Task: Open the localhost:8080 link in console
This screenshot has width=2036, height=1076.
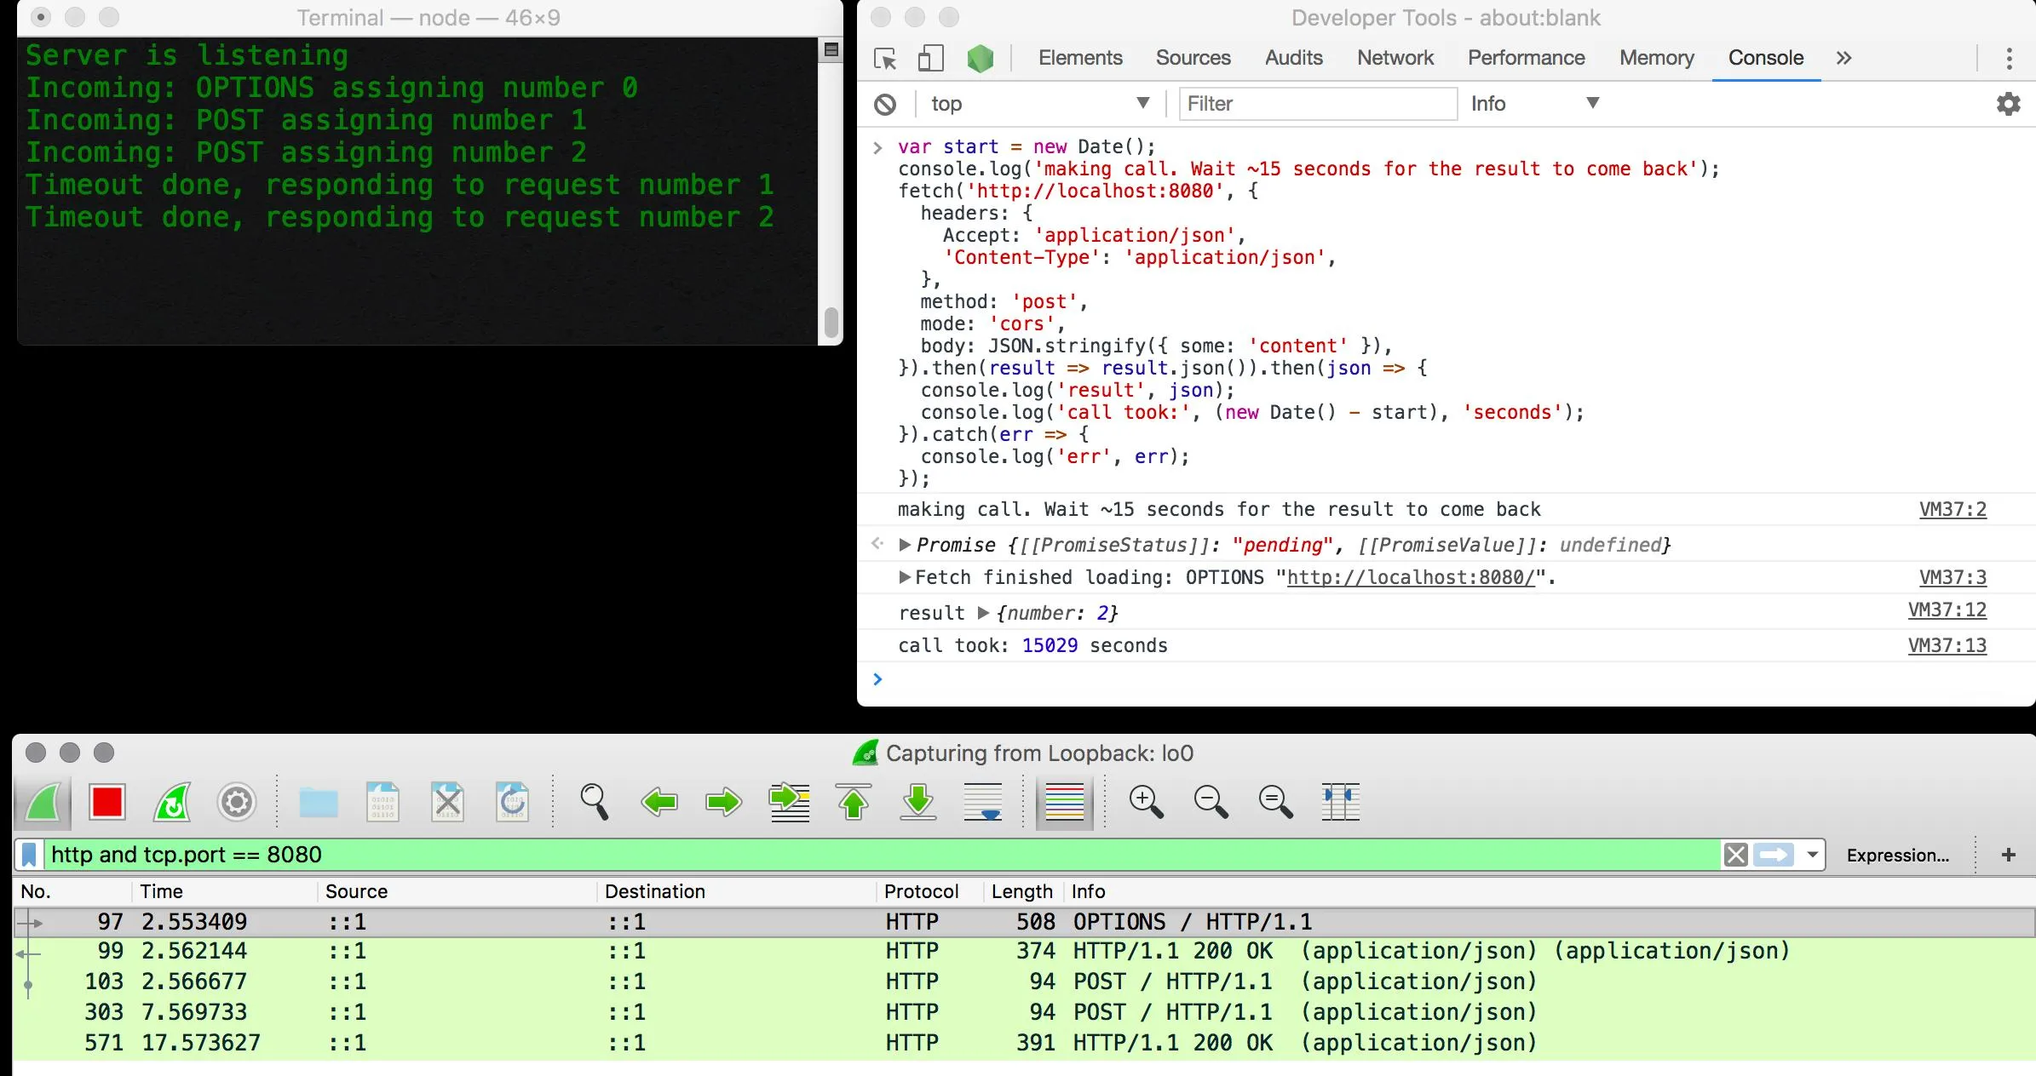Action: click(x=1410, y=578)
